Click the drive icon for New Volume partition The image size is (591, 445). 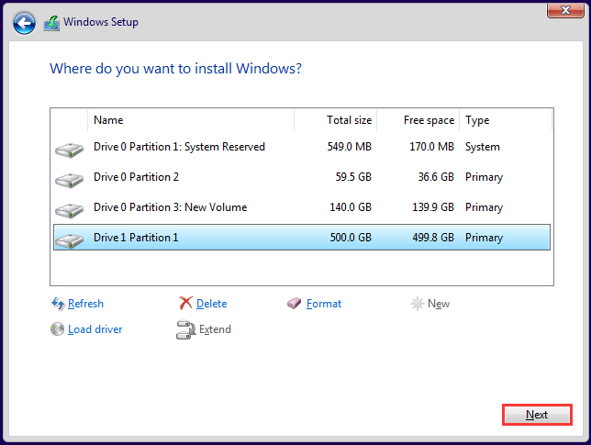pyautogui.click(x=69, y=210)
